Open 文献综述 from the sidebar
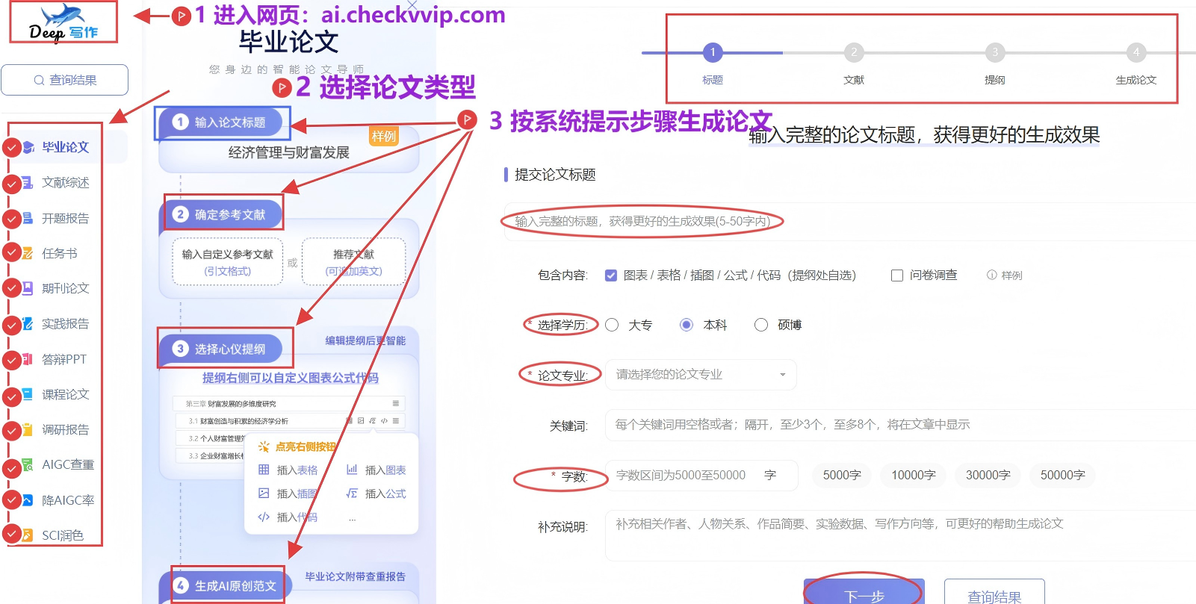The image size is (1196, 604). coord(65,183)
